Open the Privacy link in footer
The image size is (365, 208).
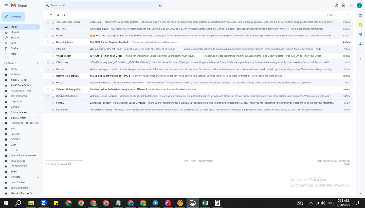pyautogui.click(x=193, y=161)
